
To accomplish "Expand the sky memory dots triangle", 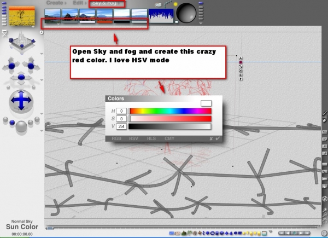I will click(x=201, y=24).
